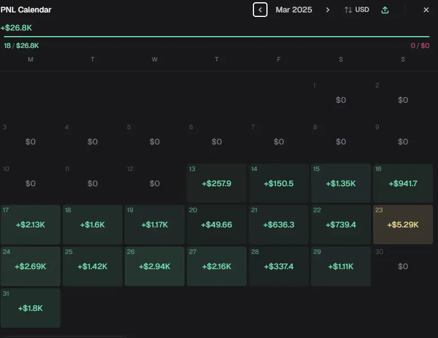Click the $0 value on day 4

(x=93, y=142)
